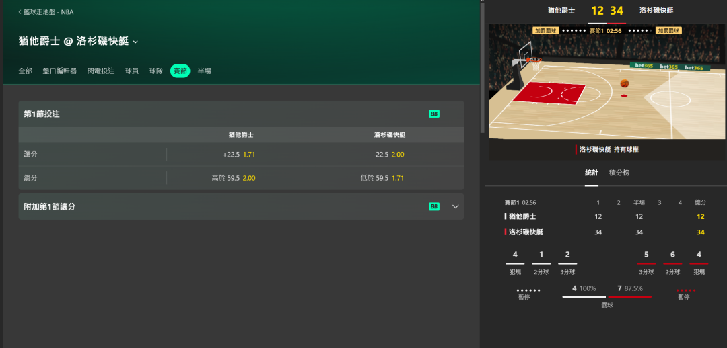This screenshot has width=727, height=348.
Task: Collapse the 第1節投注 section header
Action: pyautogui.click(x=241, y=114)
